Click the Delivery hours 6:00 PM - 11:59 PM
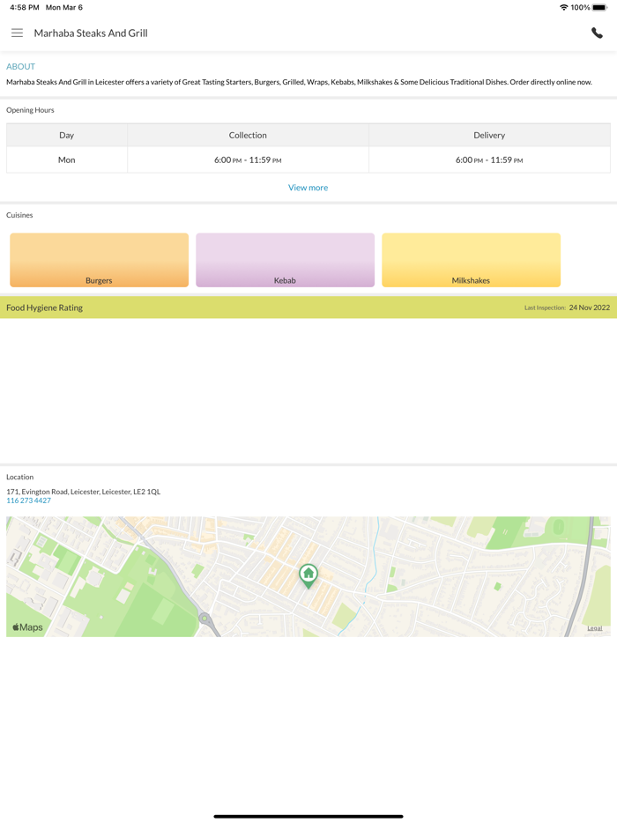 pyautogui.click(x=489, y=160)
